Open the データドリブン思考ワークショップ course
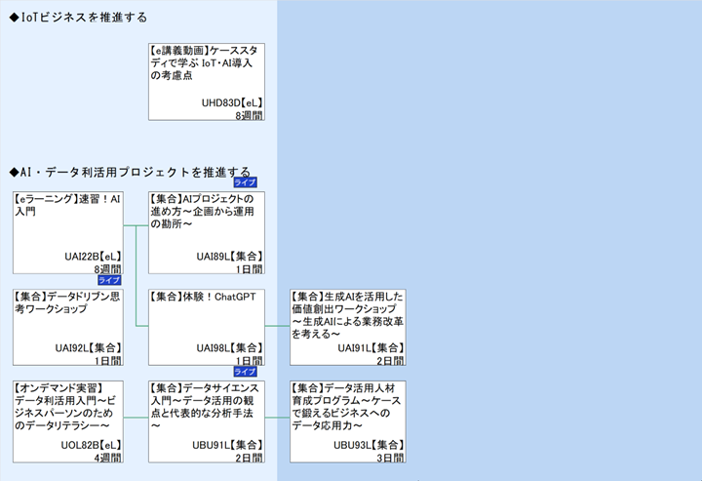 click(x=67, y=326)
